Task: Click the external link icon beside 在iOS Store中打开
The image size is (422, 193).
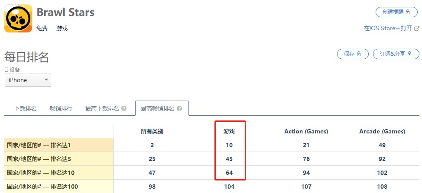Action: (417, 28)
